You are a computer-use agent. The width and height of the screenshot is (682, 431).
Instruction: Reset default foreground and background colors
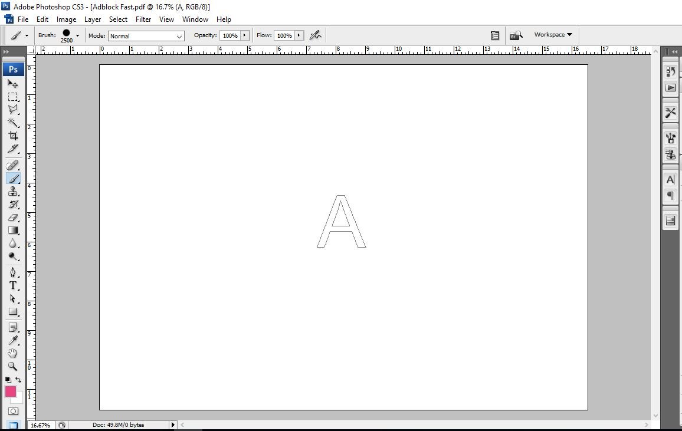[8, 380]
